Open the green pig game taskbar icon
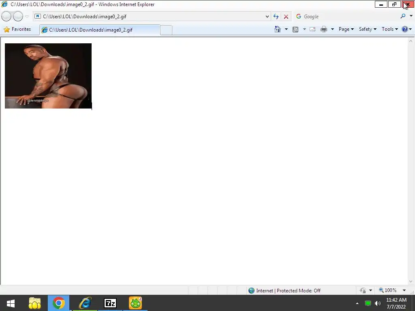 click(x=135, y=303)
